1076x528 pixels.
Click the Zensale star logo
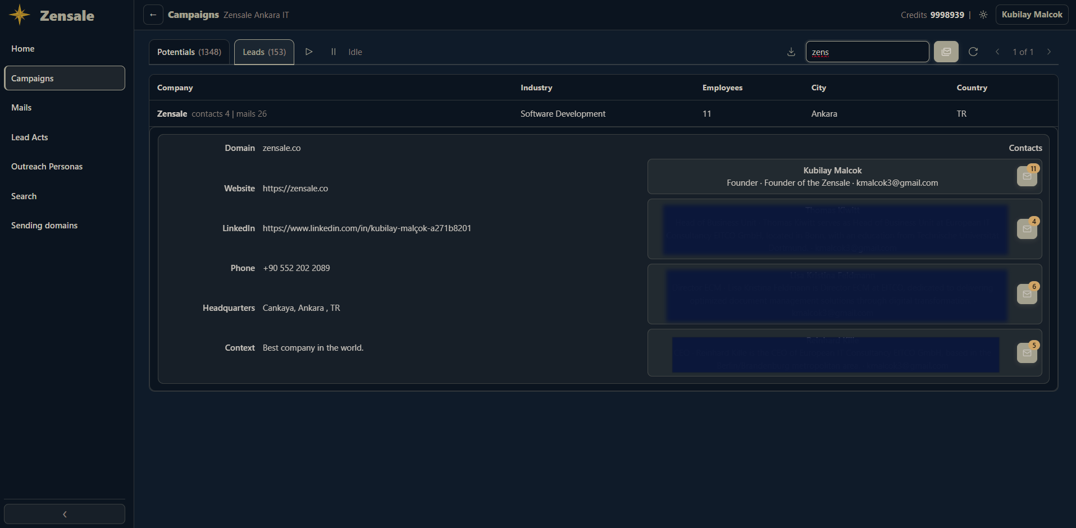[x=20, y=15]
